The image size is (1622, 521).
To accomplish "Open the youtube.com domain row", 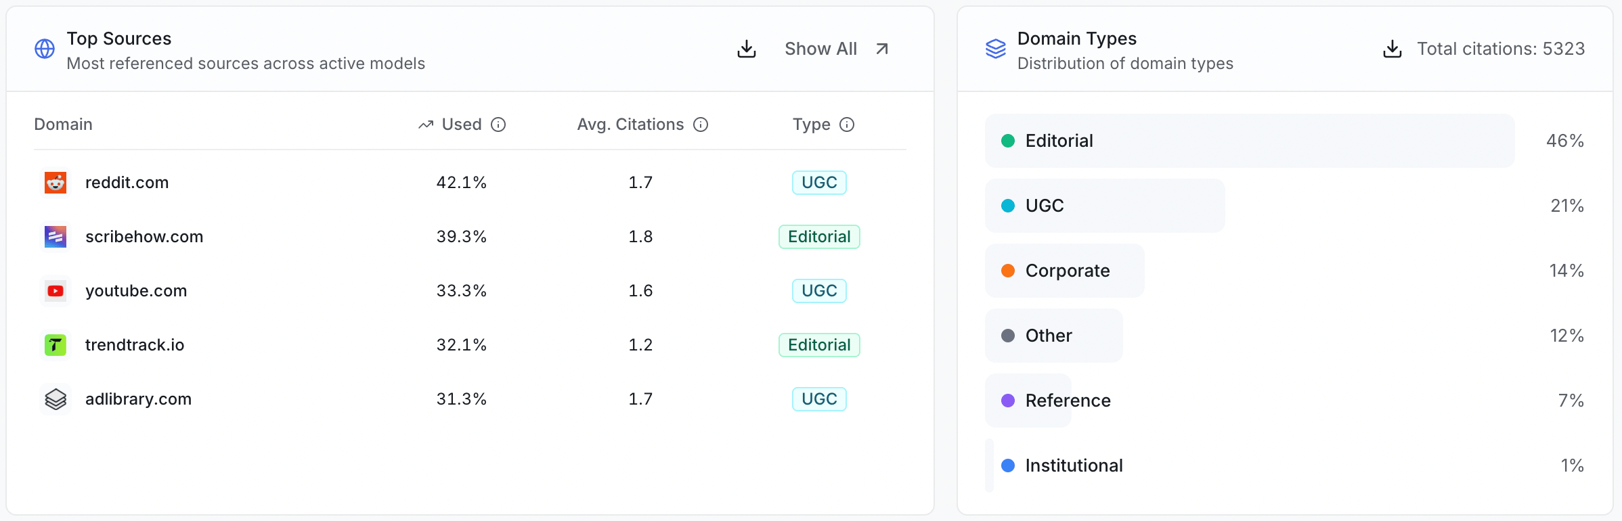I will pos(470,291).
